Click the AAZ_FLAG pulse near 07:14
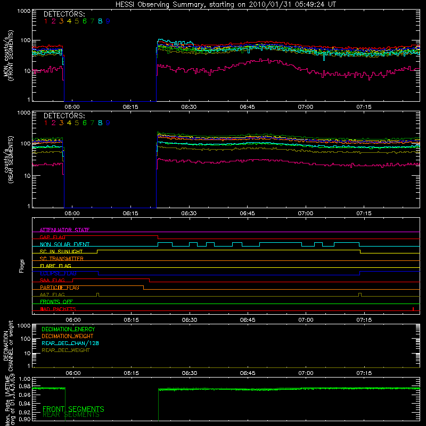The width and height of the screenshot is (426, 426). point(360,295)
